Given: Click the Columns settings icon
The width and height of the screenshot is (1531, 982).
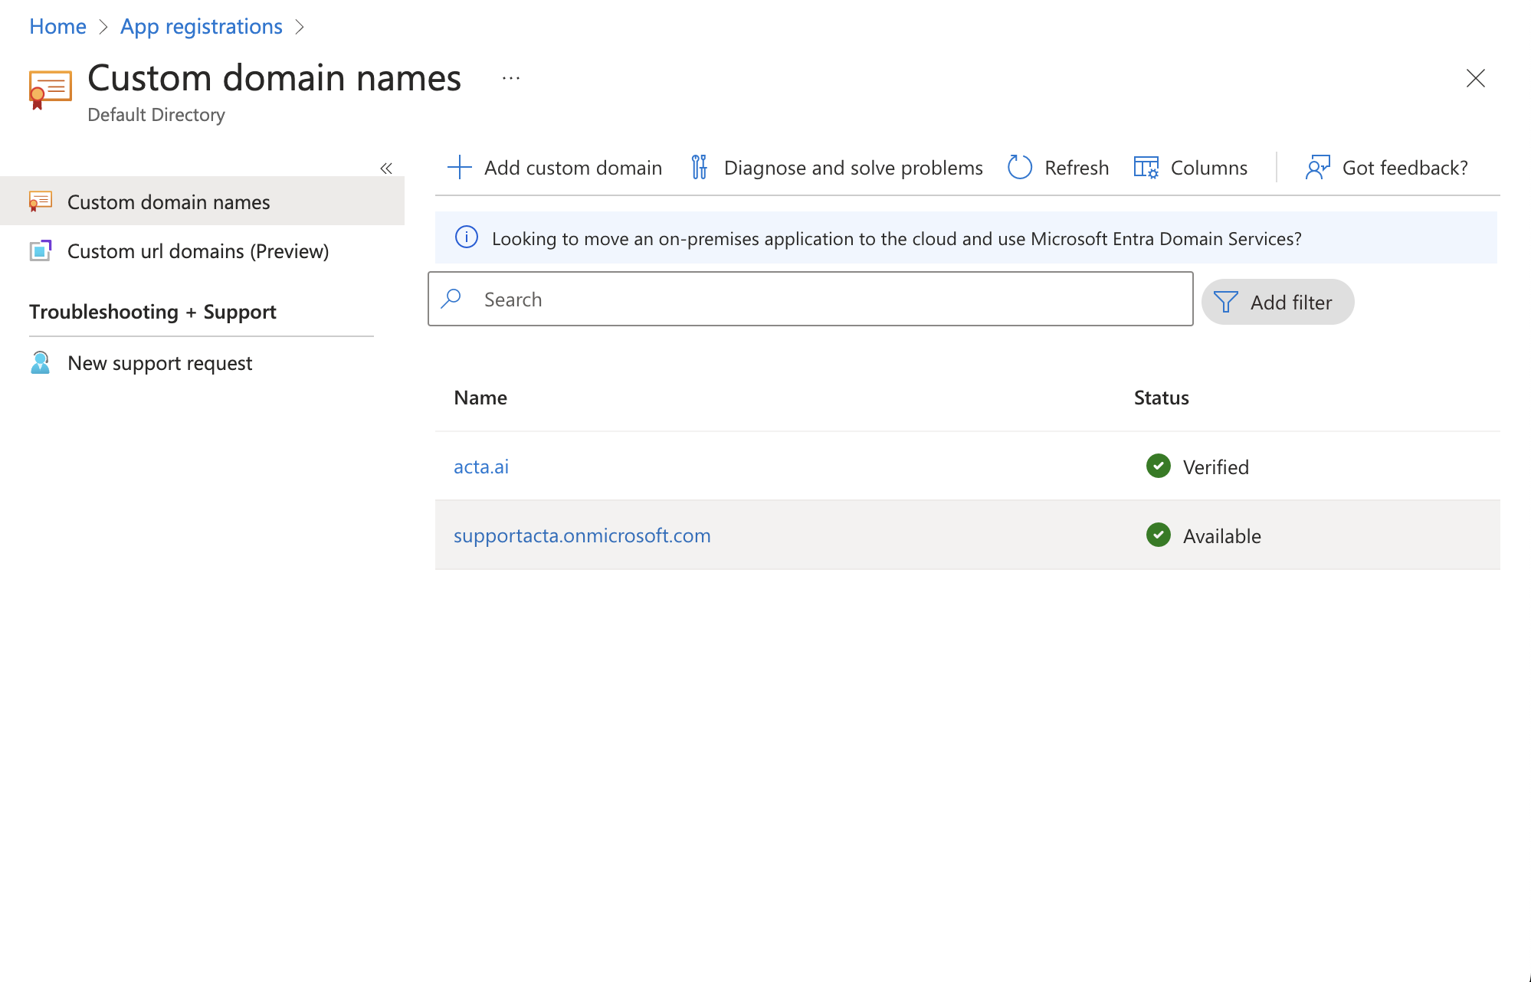Looking at the screenshot, I should (1146, 167).
